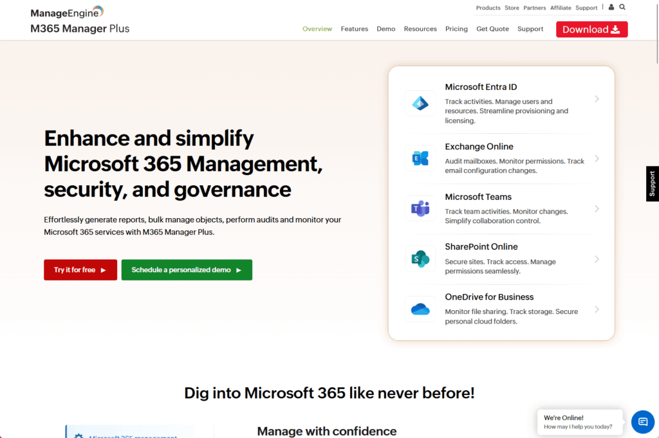Screen dimensions: 659x438
Task: Click the Microsoft Teams icon
Action: pos(420,208)
